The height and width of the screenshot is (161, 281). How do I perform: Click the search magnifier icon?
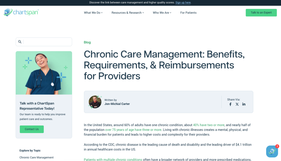click(20, 42)
